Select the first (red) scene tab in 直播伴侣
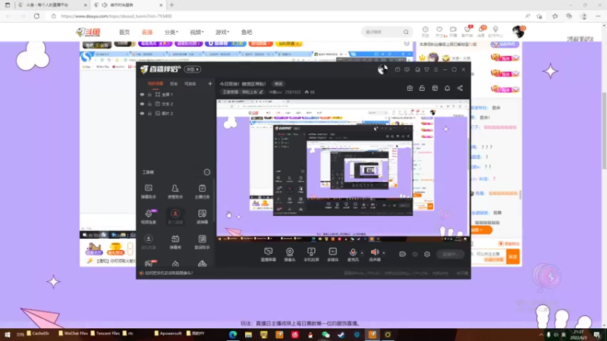 tap(156, 83)
